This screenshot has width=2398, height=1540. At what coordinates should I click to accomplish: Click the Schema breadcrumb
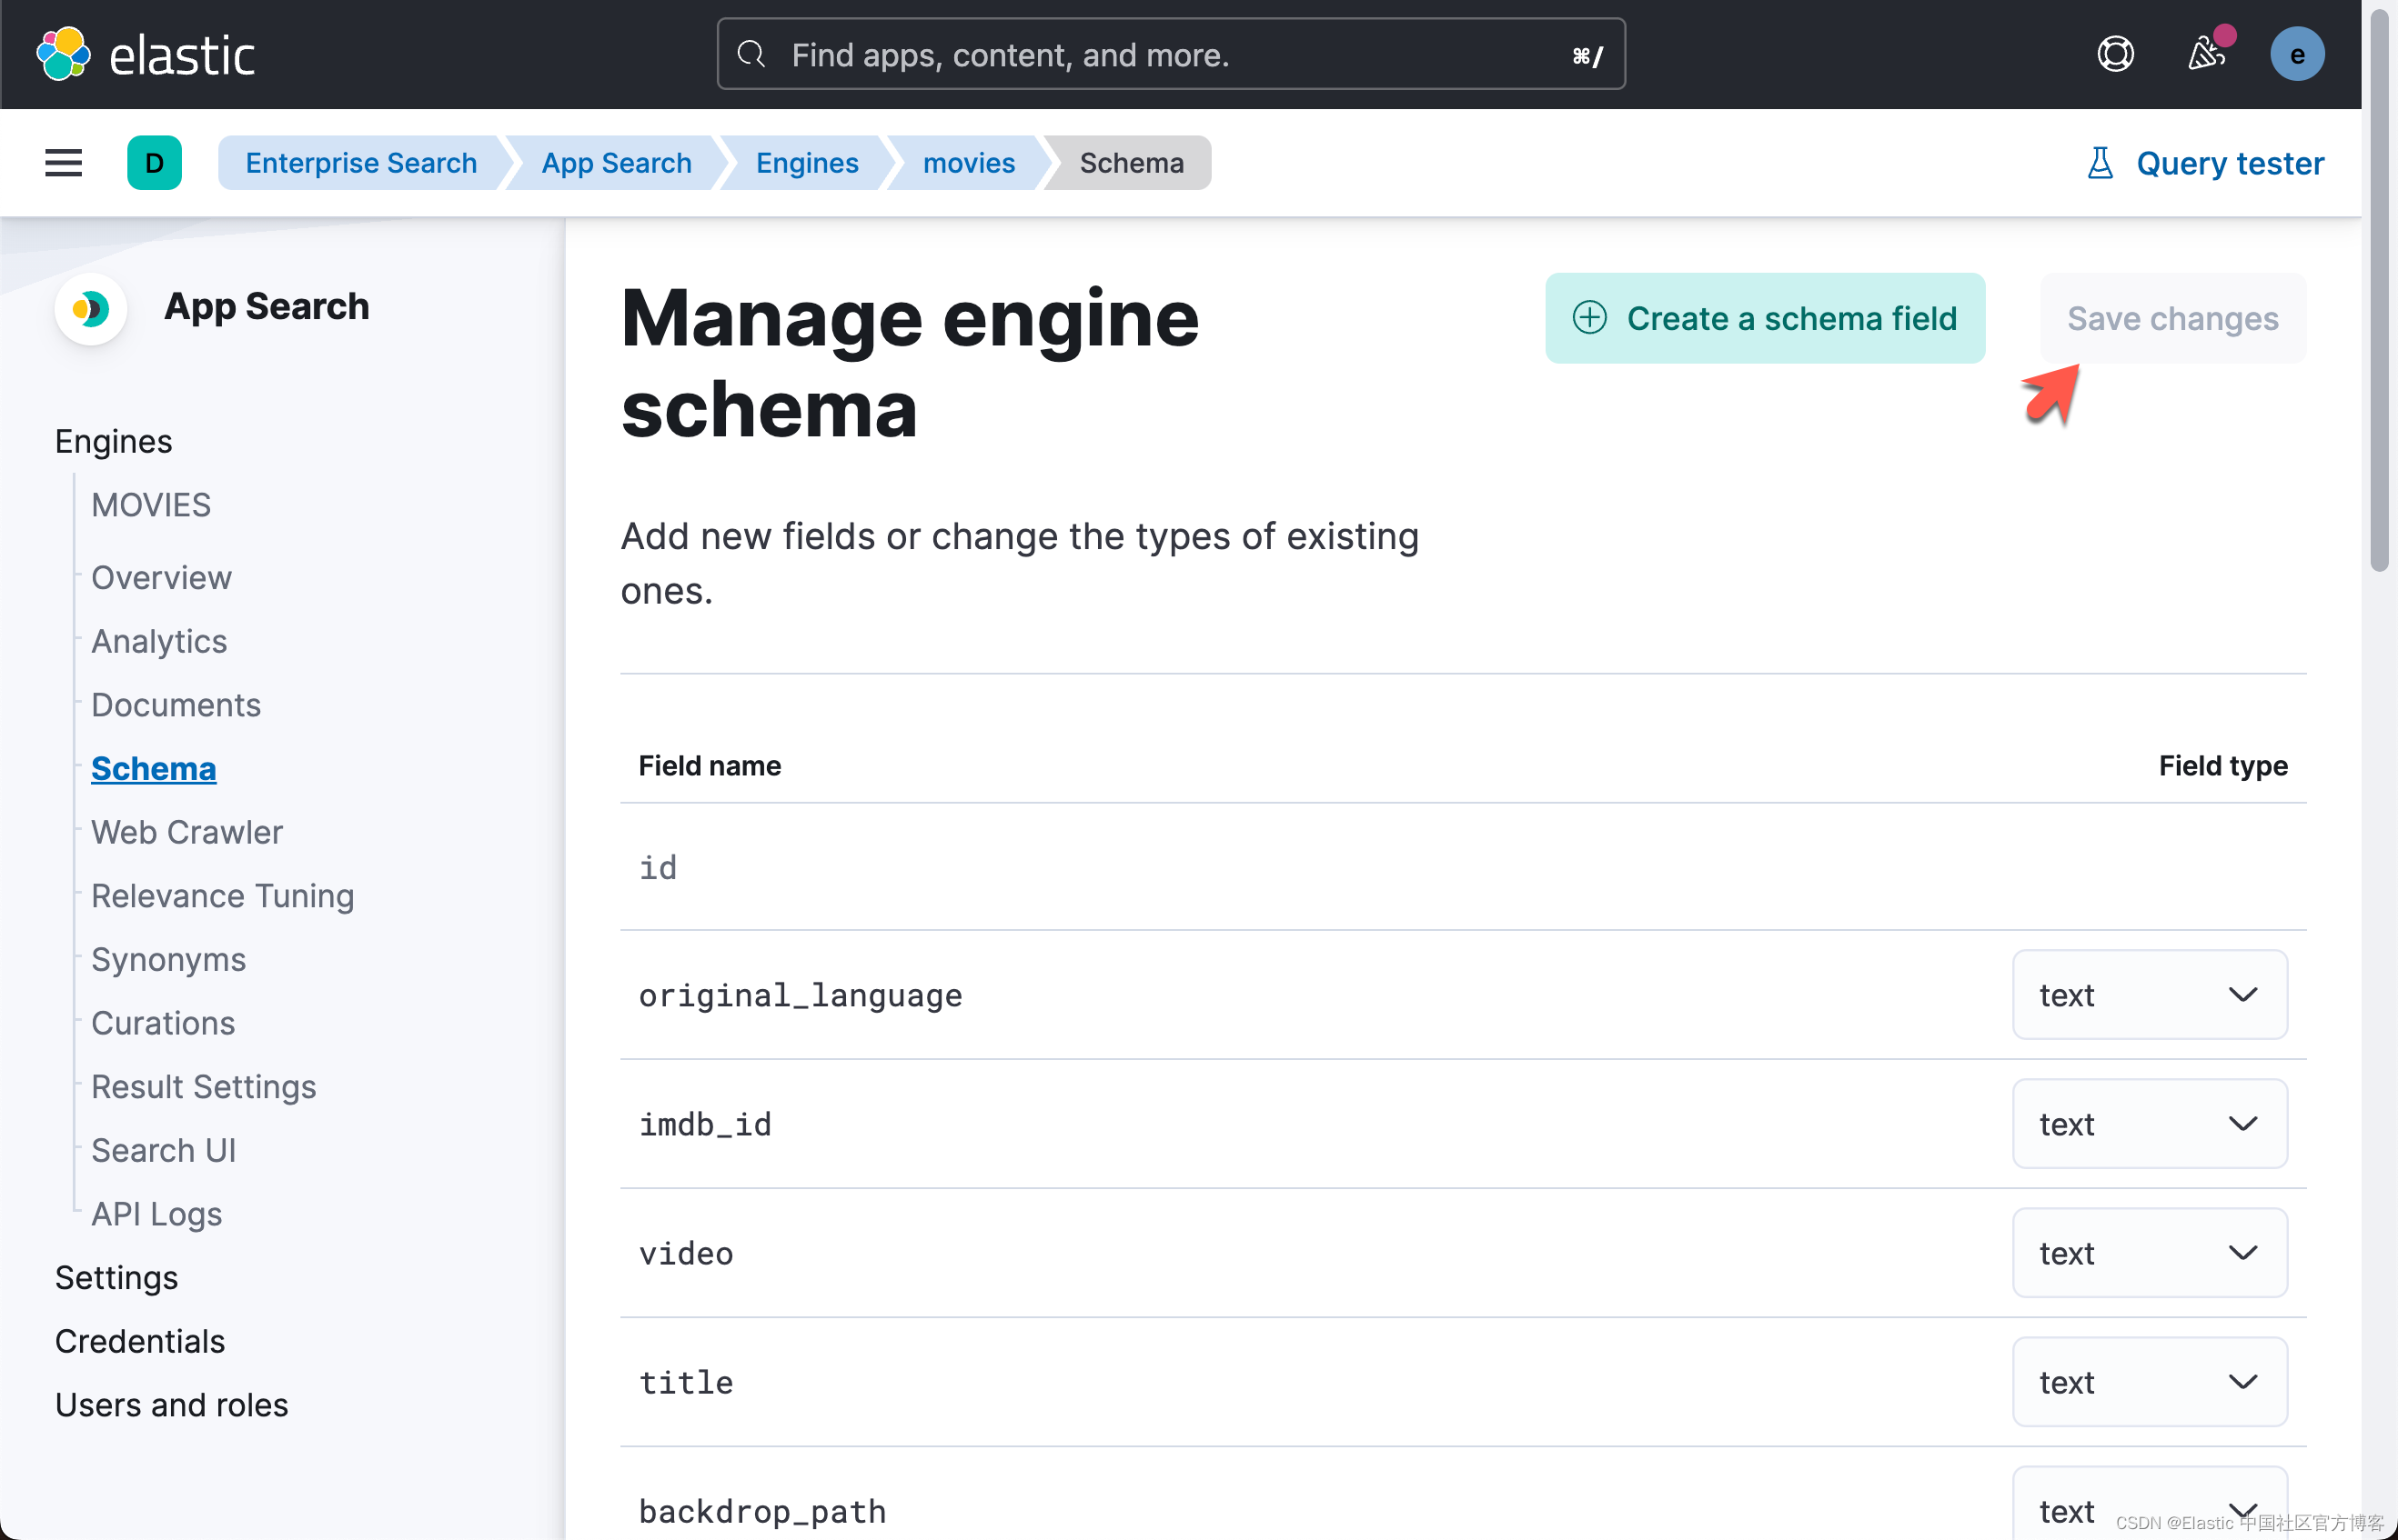click(1132, 163)
